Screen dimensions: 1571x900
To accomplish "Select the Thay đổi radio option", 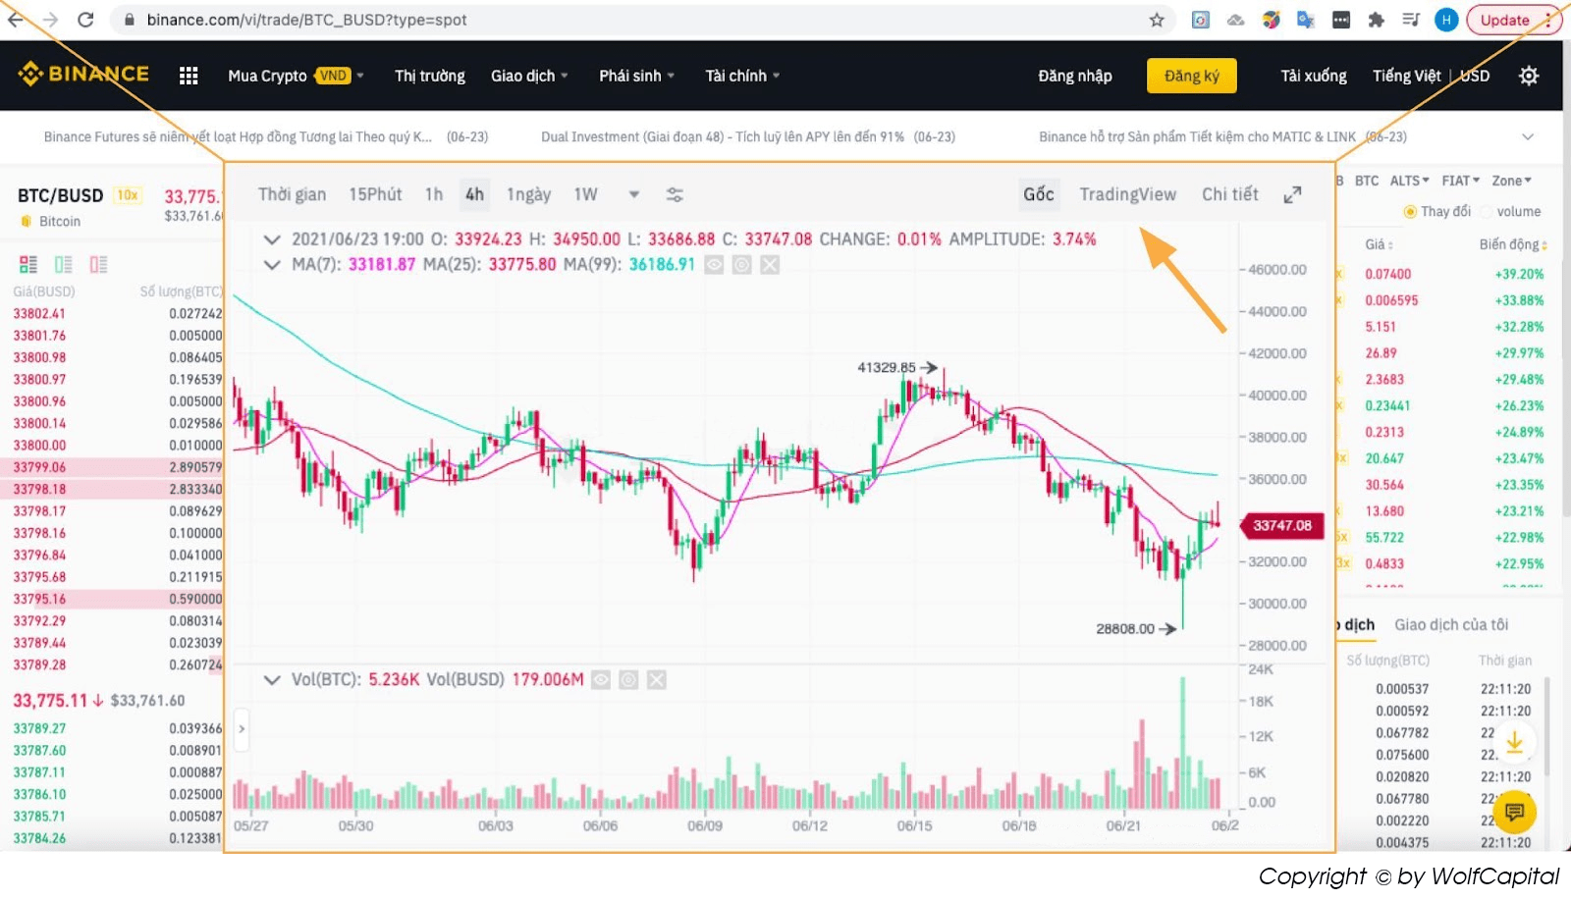I will tap(1410, 211).
